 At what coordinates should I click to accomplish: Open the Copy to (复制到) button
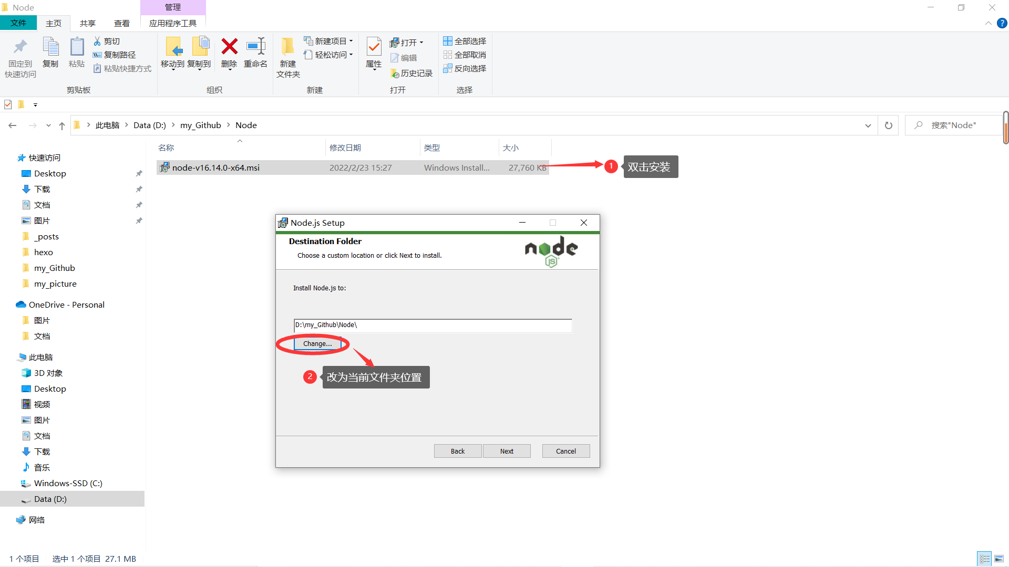pos(199,54)
